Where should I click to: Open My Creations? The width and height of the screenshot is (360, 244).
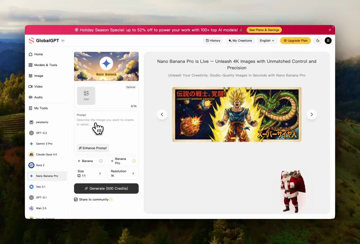(x=240, y=41)
